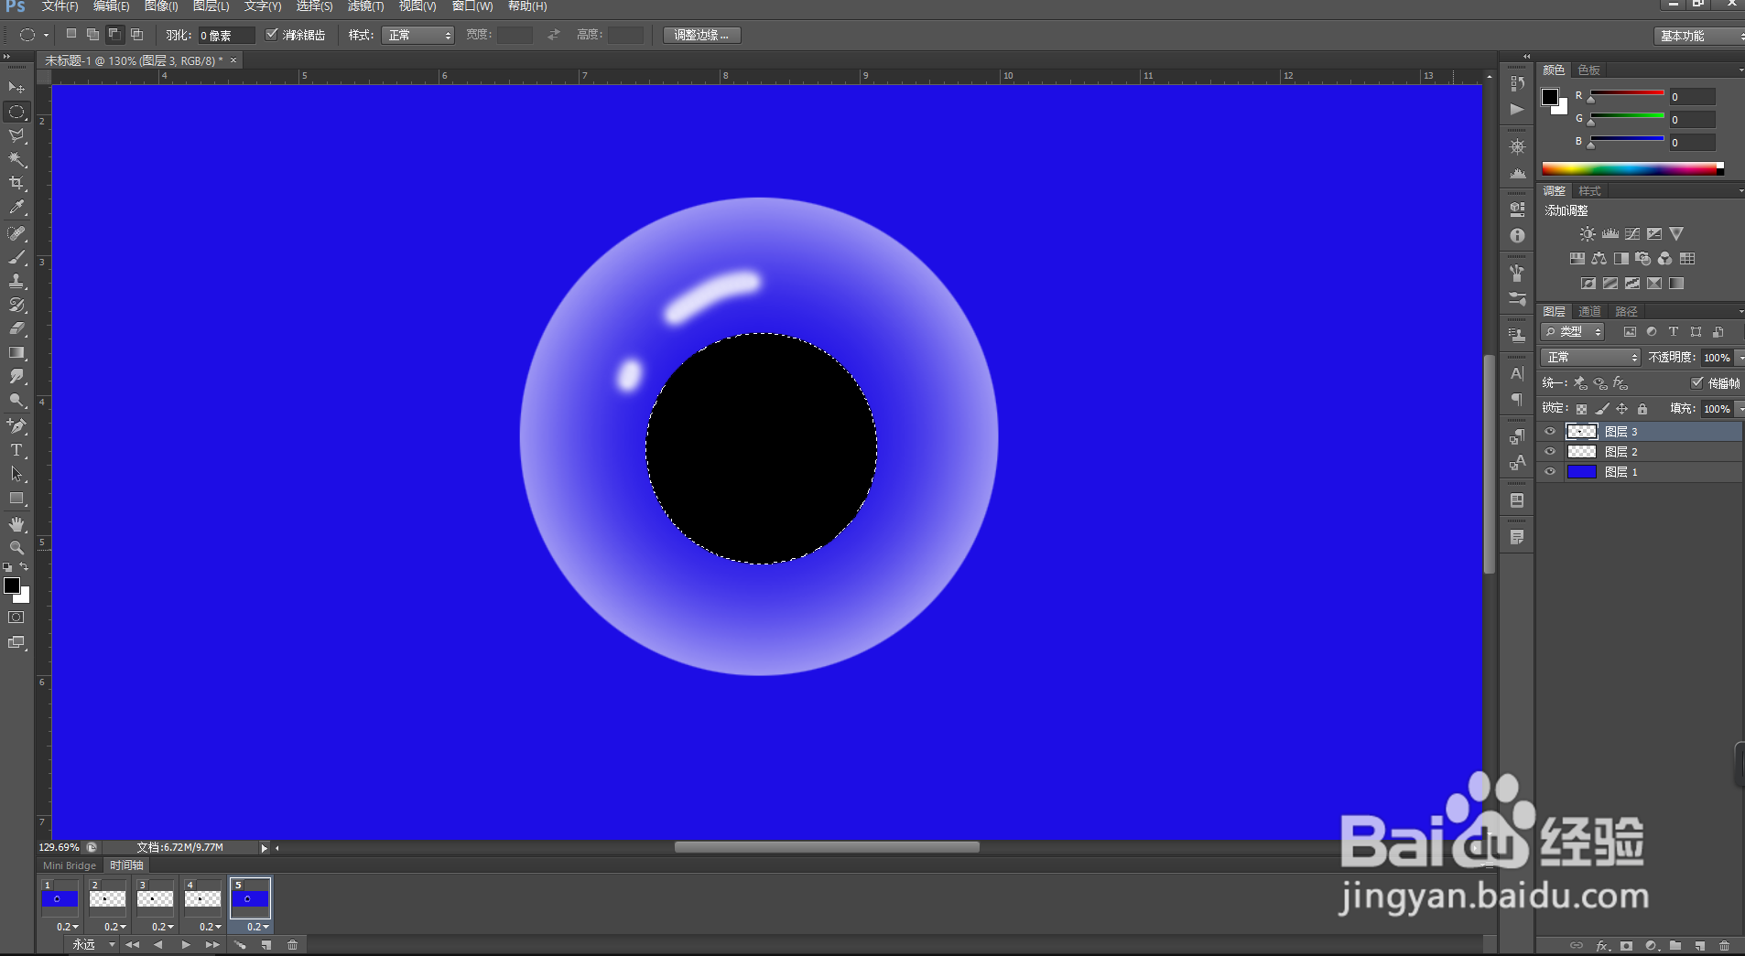Toggle the anti-alias checkbox

coord(271,35)
